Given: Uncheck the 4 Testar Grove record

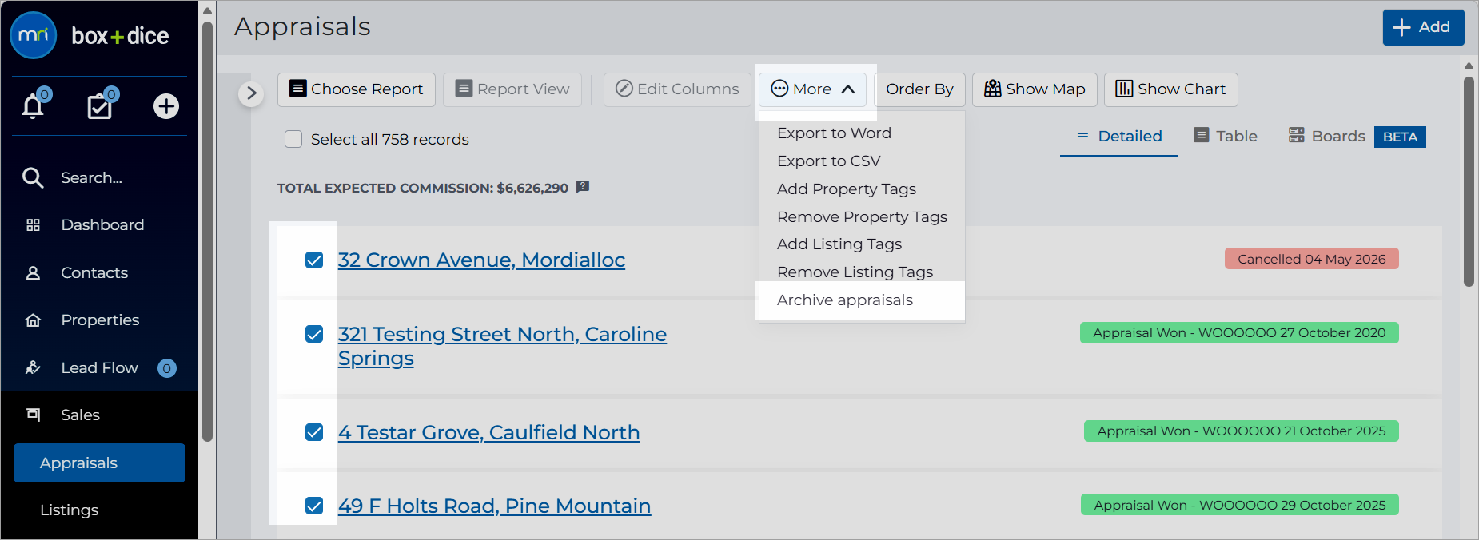Looking at the screenshot, I should (314, 432).
